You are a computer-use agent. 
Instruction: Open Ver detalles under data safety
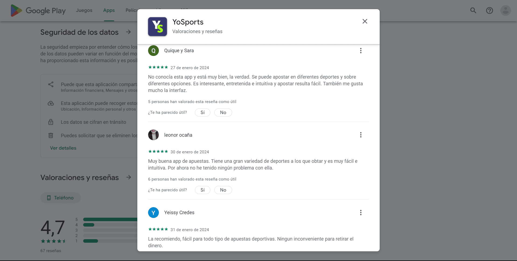click(63, 148)
